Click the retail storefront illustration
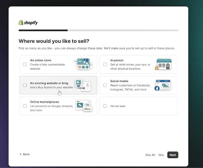The image size is (203, 168). (x=163, y=64)
